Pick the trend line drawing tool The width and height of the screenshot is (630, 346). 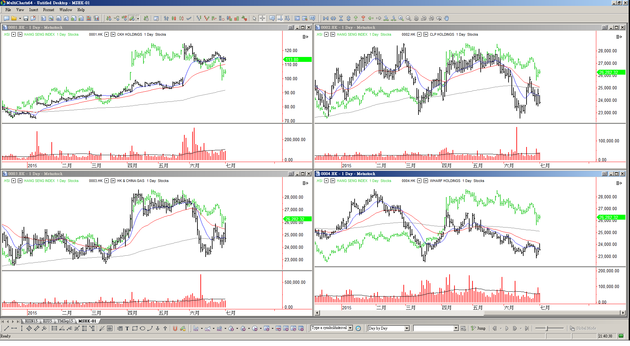coord(6,328)
